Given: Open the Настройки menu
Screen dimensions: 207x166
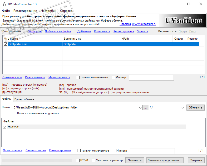Looking at the screenshot, I should click(x=48, y=11).
